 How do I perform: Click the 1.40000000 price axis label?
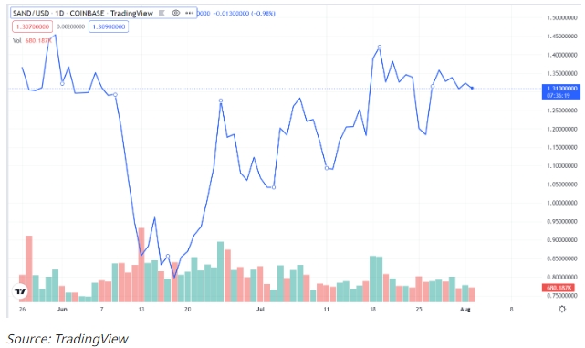point(562,55)
